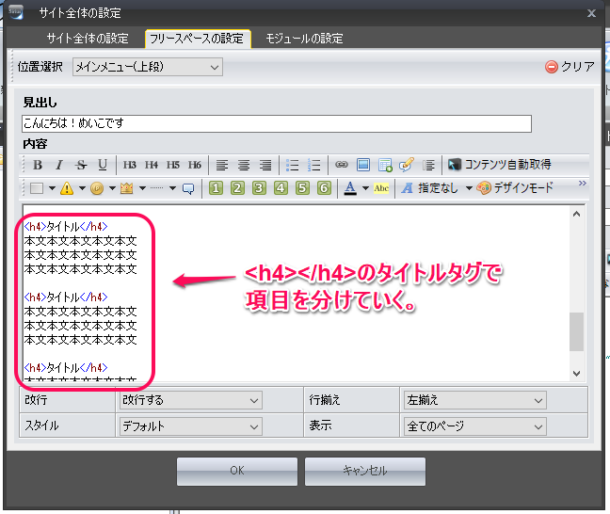Switch to the サイト全体の設定 tab
Image resolution: width=610 pixels, height=514 pixels.
(x=88, y=39)
